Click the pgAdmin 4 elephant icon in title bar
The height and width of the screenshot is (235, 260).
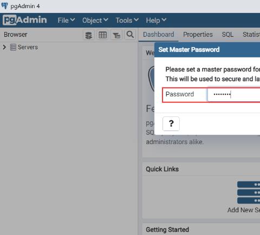[4, 5]
